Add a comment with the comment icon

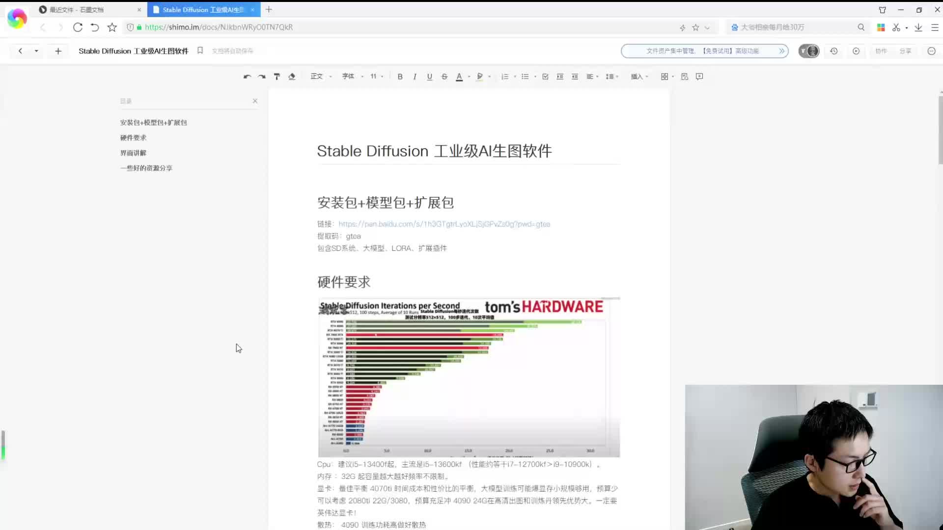699,77
